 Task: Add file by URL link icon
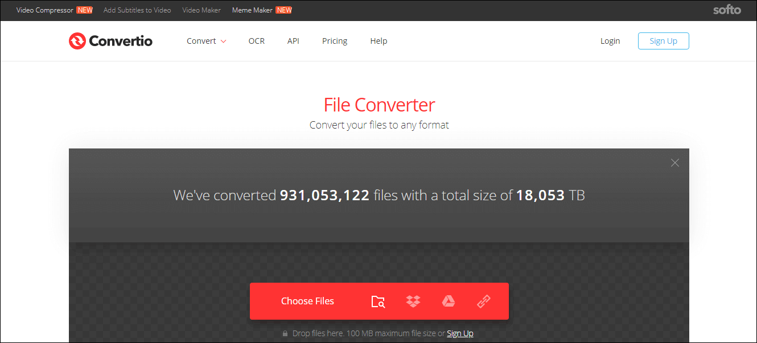pos(484,301)
